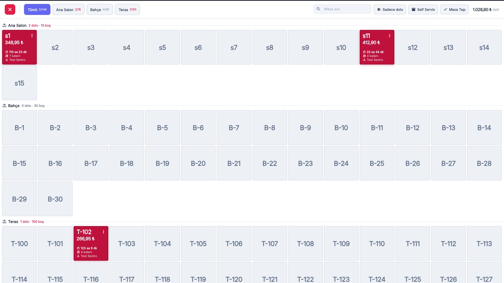Screen dimensions: 504x283
Task: Select terrace table T-120
Action: point(234,273)
